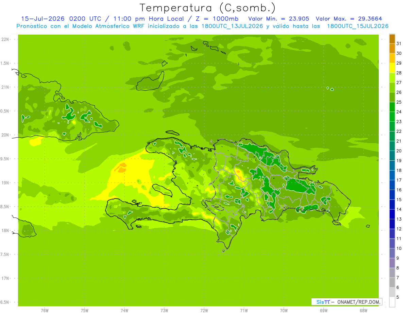
Task: Click the '74W' longitude label
Action: tap(124, 311)
